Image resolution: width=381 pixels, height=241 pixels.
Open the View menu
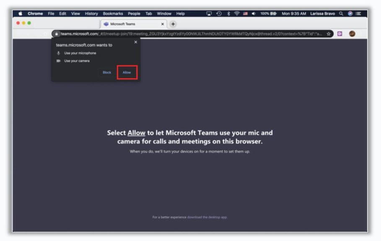coord(75,13)
